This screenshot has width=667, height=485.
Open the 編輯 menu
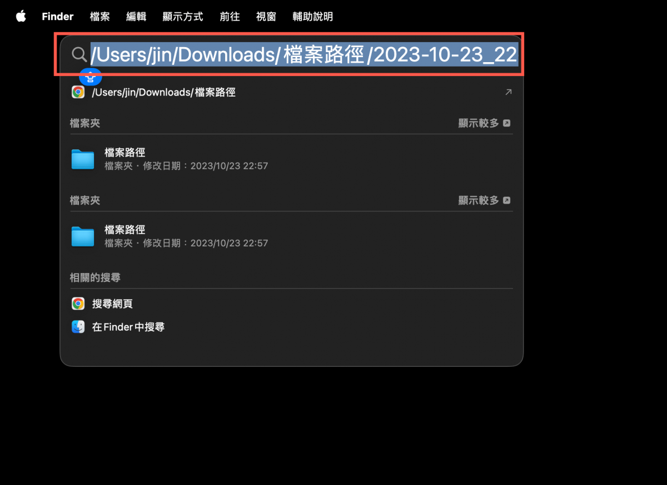point(136,17)
